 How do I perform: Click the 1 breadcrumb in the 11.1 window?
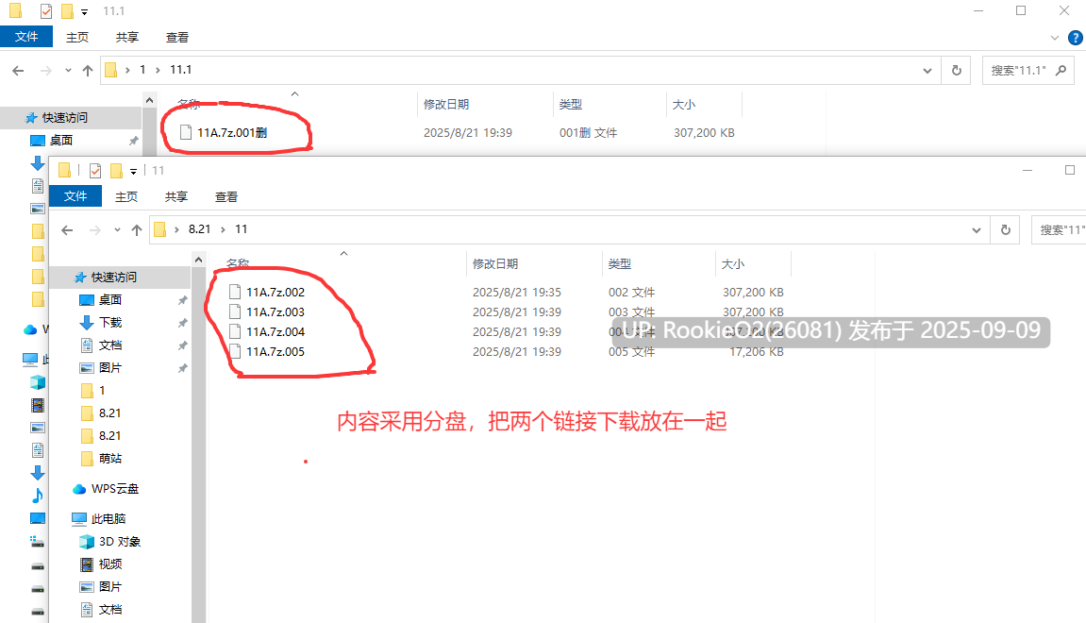pyautogui.click(x=142, y=70)
